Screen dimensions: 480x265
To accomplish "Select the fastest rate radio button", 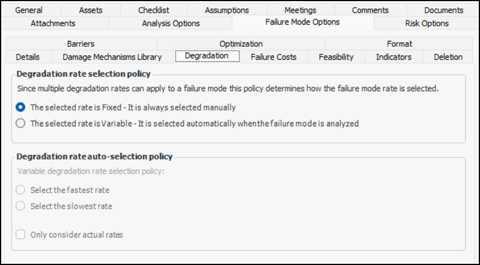I will coord(21,190).
